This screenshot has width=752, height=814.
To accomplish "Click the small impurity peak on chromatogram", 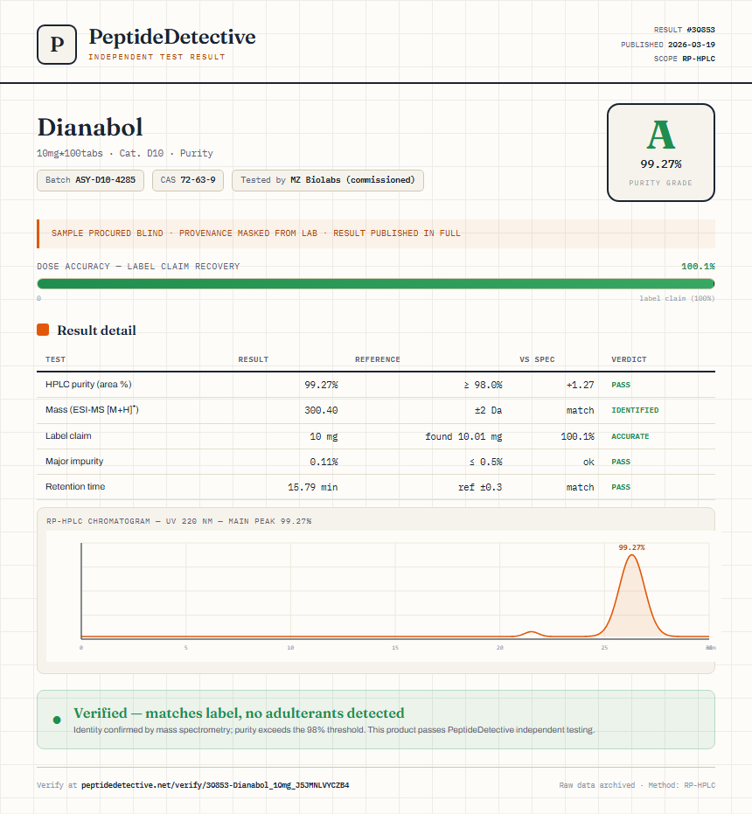I will click(x=532, y=633).
